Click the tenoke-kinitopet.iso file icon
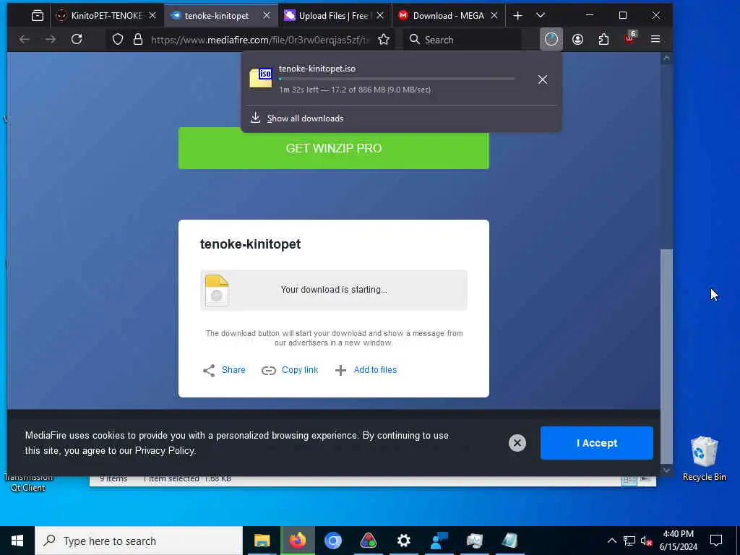Image resolution: width=740 pixels, height=555 pixels. tap(261, 78)
